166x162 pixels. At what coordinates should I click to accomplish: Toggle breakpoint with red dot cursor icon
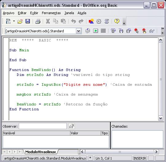(x=136, y=31)
